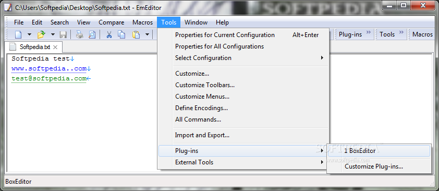Screen dimensions: 439x191
Task: Run the 1 BoxEditor plug-in
Action: (x=379, y=151)
